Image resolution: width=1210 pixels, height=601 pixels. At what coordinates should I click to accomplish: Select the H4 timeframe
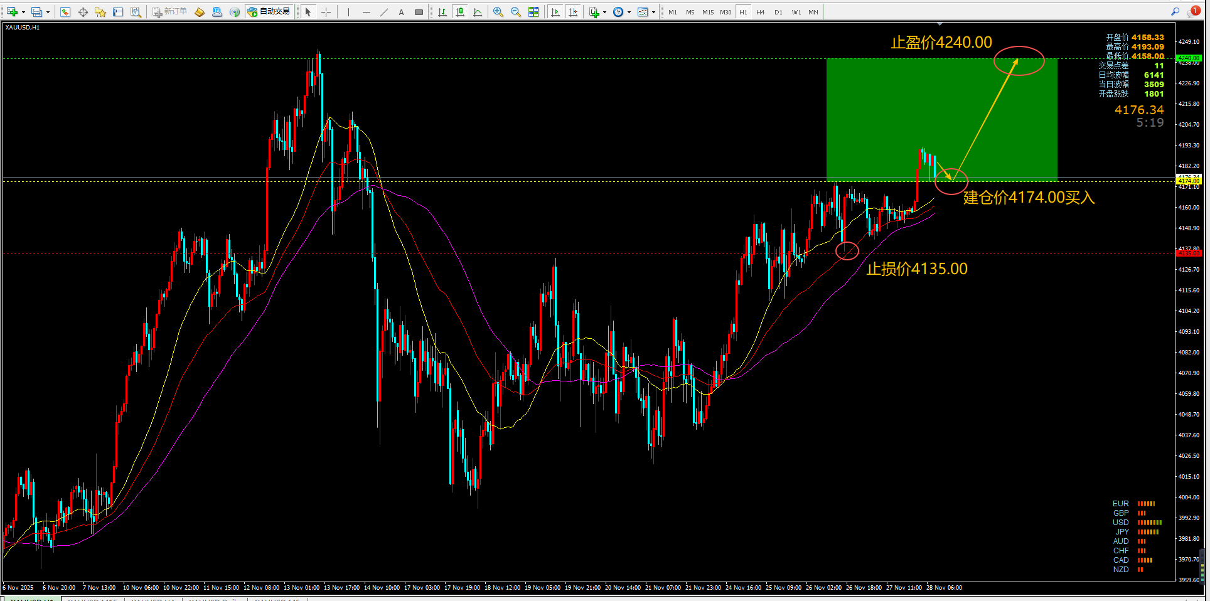click(x=761, y=12)
